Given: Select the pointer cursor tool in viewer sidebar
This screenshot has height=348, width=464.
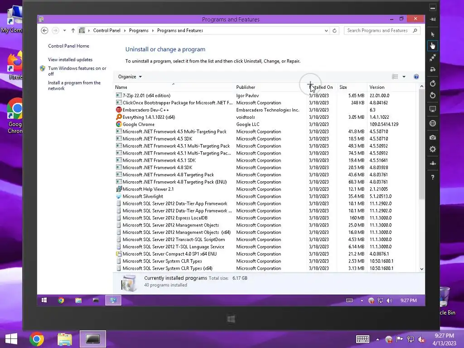Looking at the screenshot, I should coord(433,34).
